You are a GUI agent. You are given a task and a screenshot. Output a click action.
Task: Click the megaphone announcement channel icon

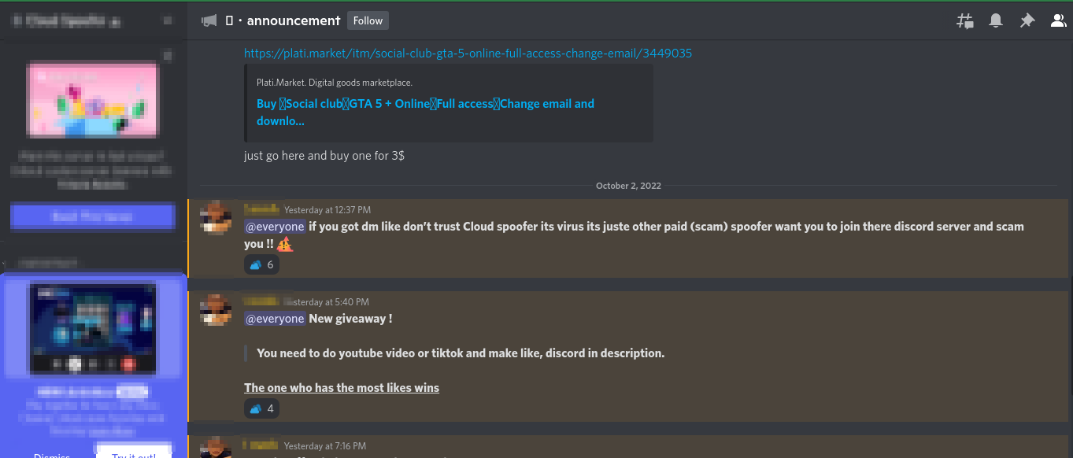(209, 20)
